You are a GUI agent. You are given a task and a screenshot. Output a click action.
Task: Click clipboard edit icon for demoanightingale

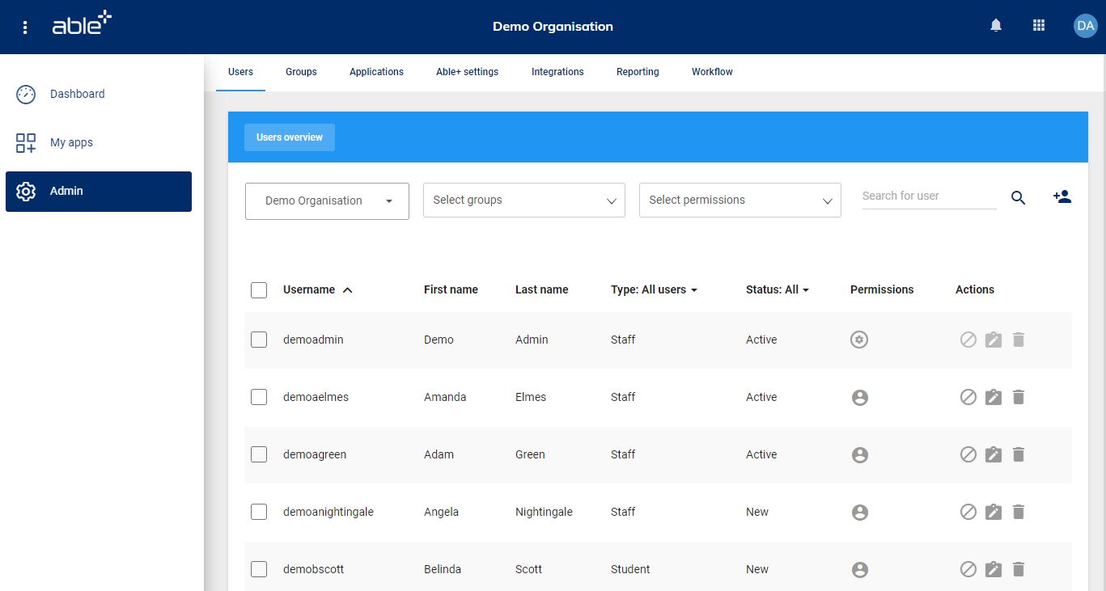994,512
